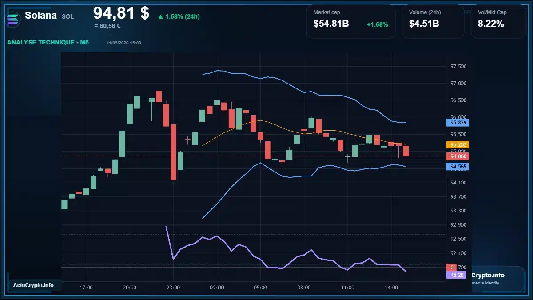Viewport: 533px width, 300px height.
Task: Click the bold 02:00 time axis label
Action: click(217, 288)
